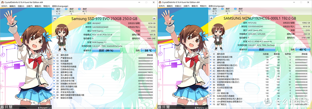Click status dot of row AE 意外断电计数
The image size is (312, 109).
tap(211, 76)
